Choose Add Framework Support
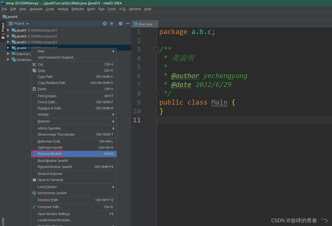 (74, 58)
